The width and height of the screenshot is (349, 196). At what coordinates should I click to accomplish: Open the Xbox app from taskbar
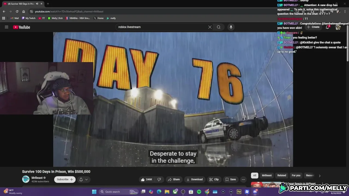175,192
